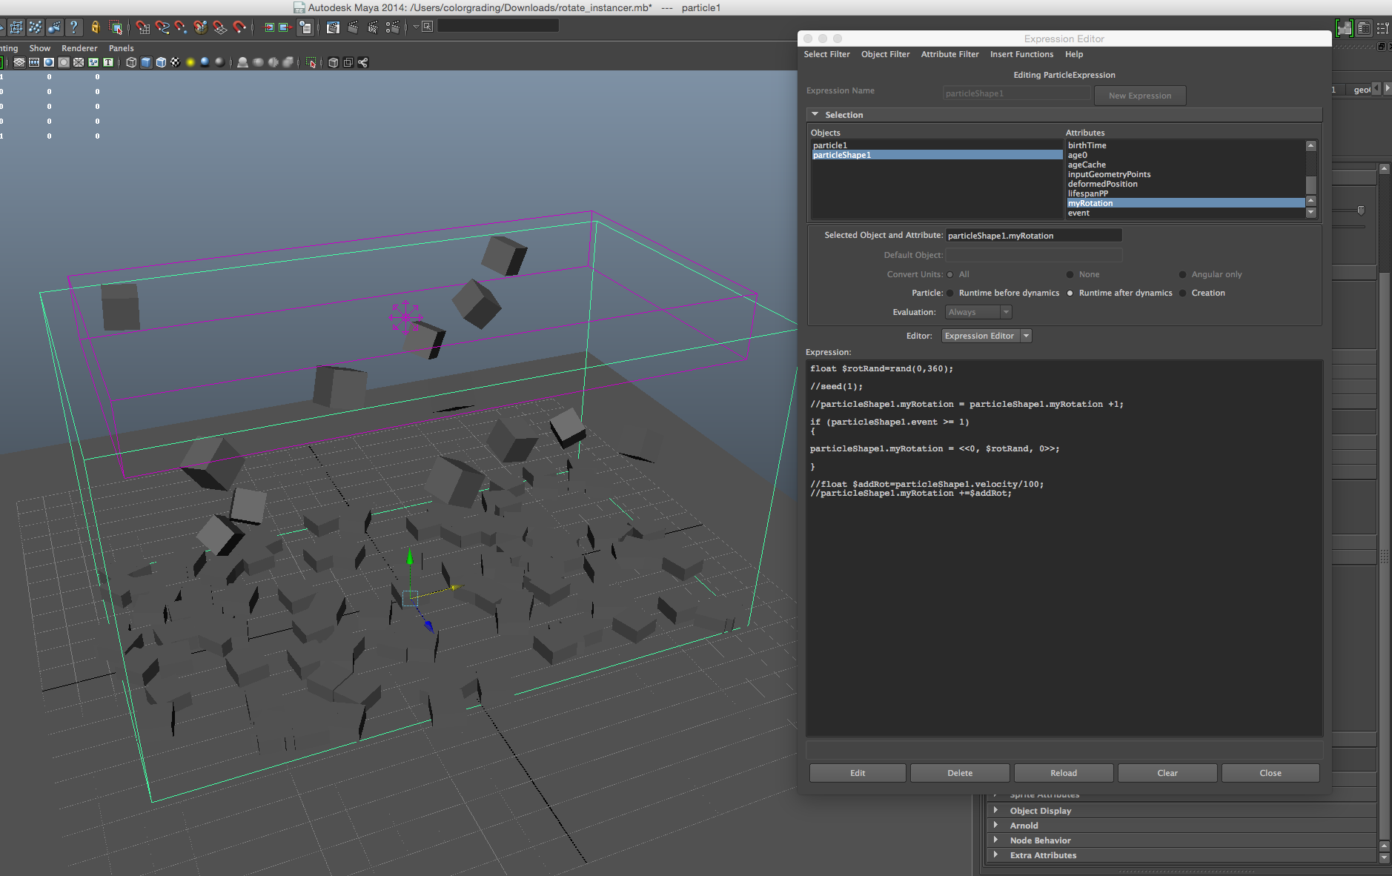Select Convert Units Angular only radio button
This screenshot has width=1392, height=876.
pos(1183,275)
